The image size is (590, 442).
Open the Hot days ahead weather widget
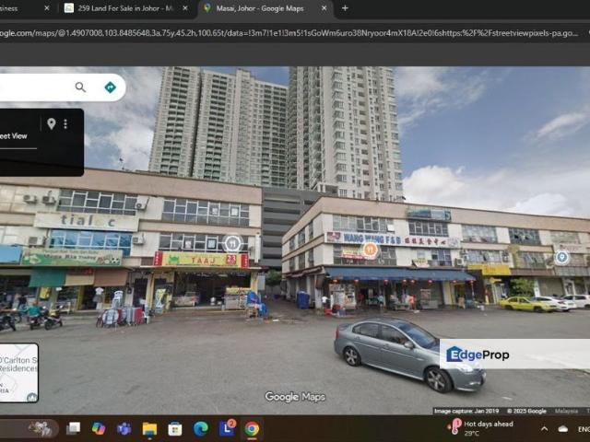point(480,428)
